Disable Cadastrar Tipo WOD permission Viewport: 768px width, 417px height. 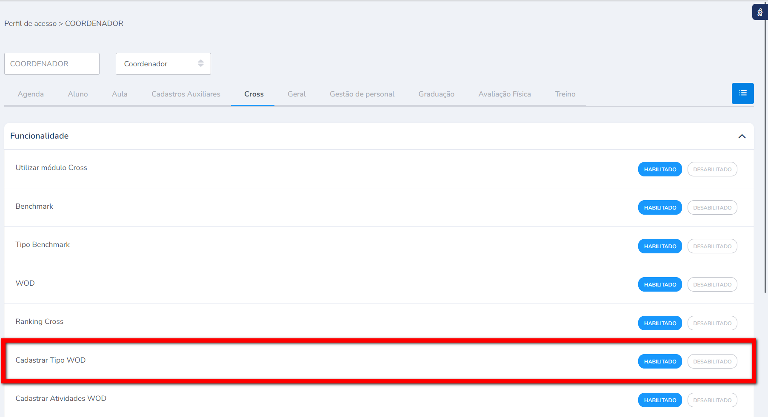[x=712, y=361]
